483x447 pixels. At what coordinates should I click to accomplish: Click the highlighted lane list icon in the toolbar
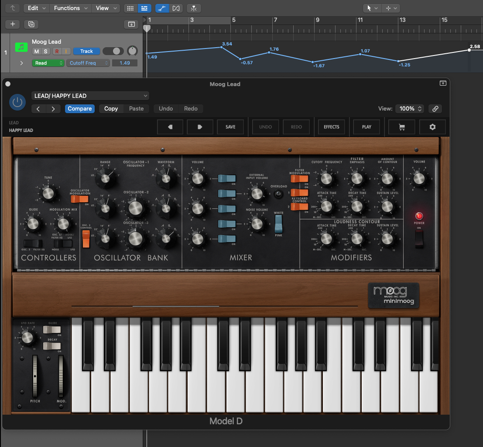click(x=145, y=8)
